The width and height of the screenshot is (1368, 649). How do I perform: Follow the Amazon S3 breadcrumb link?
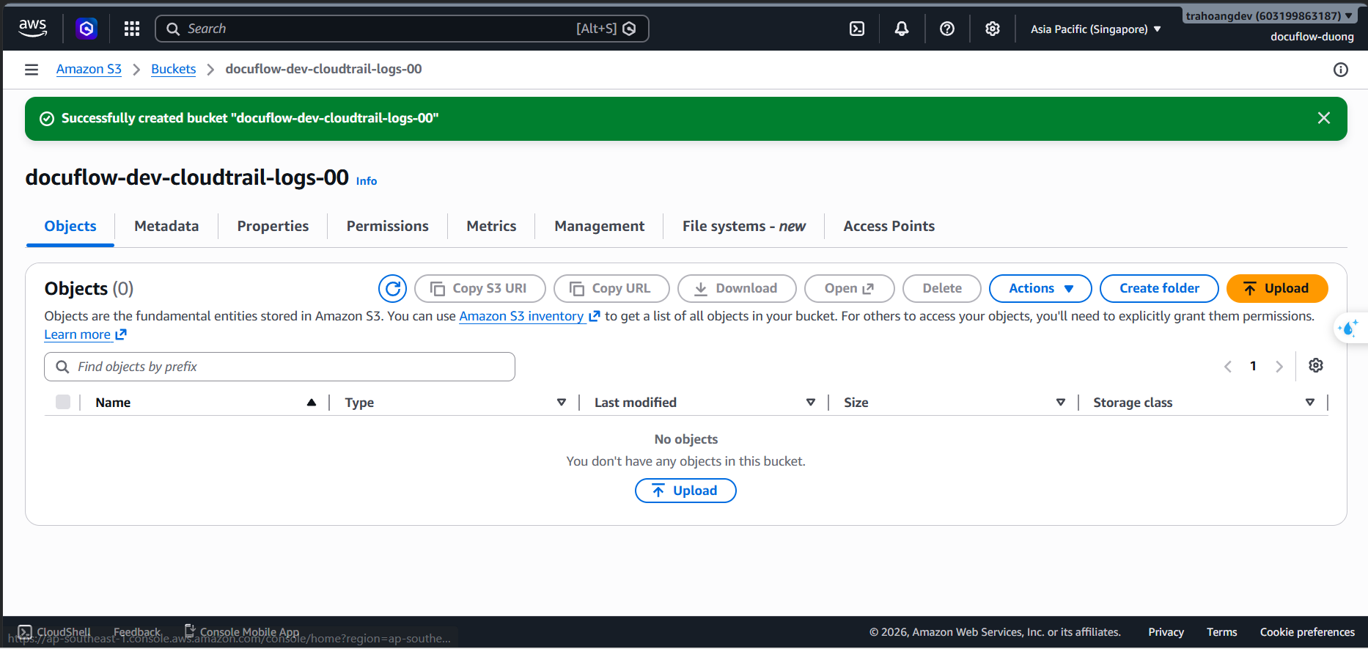pos(89,69)
